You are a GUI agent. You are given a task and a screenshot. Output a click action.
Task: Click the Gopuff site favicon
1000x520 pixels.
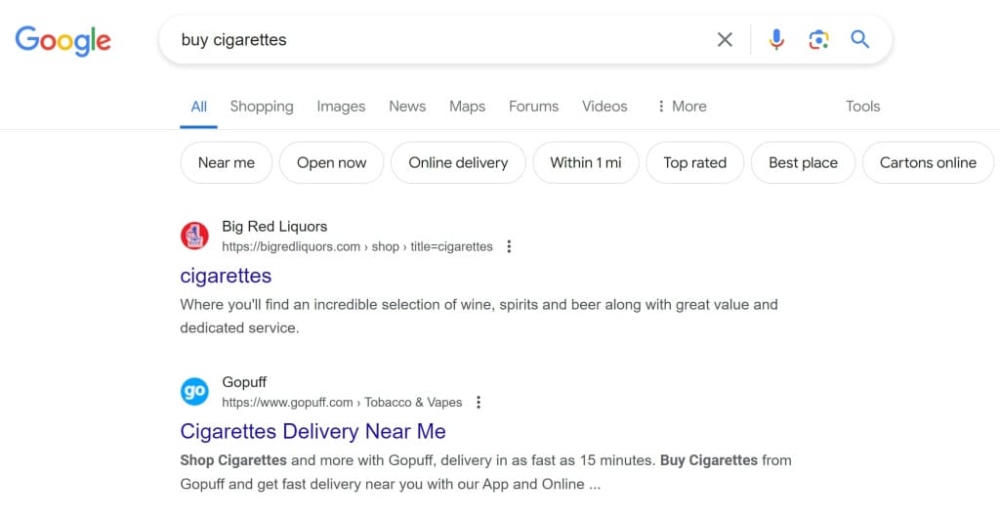coord(194,391)
